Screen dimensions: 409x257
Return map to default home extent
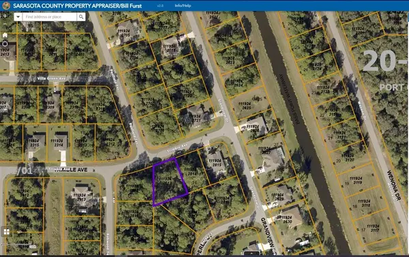tap(5, 35)
